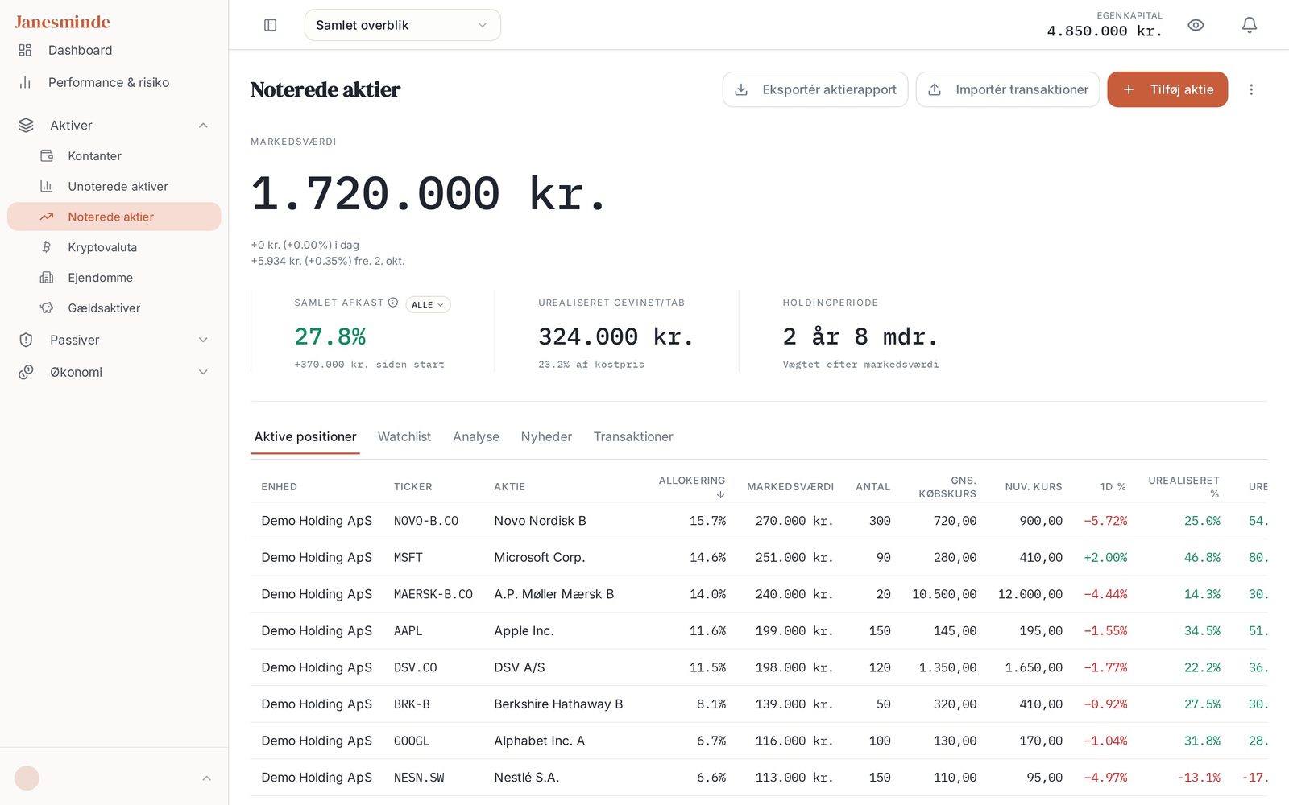Click the NOVO-B.CO ticker

426,521
